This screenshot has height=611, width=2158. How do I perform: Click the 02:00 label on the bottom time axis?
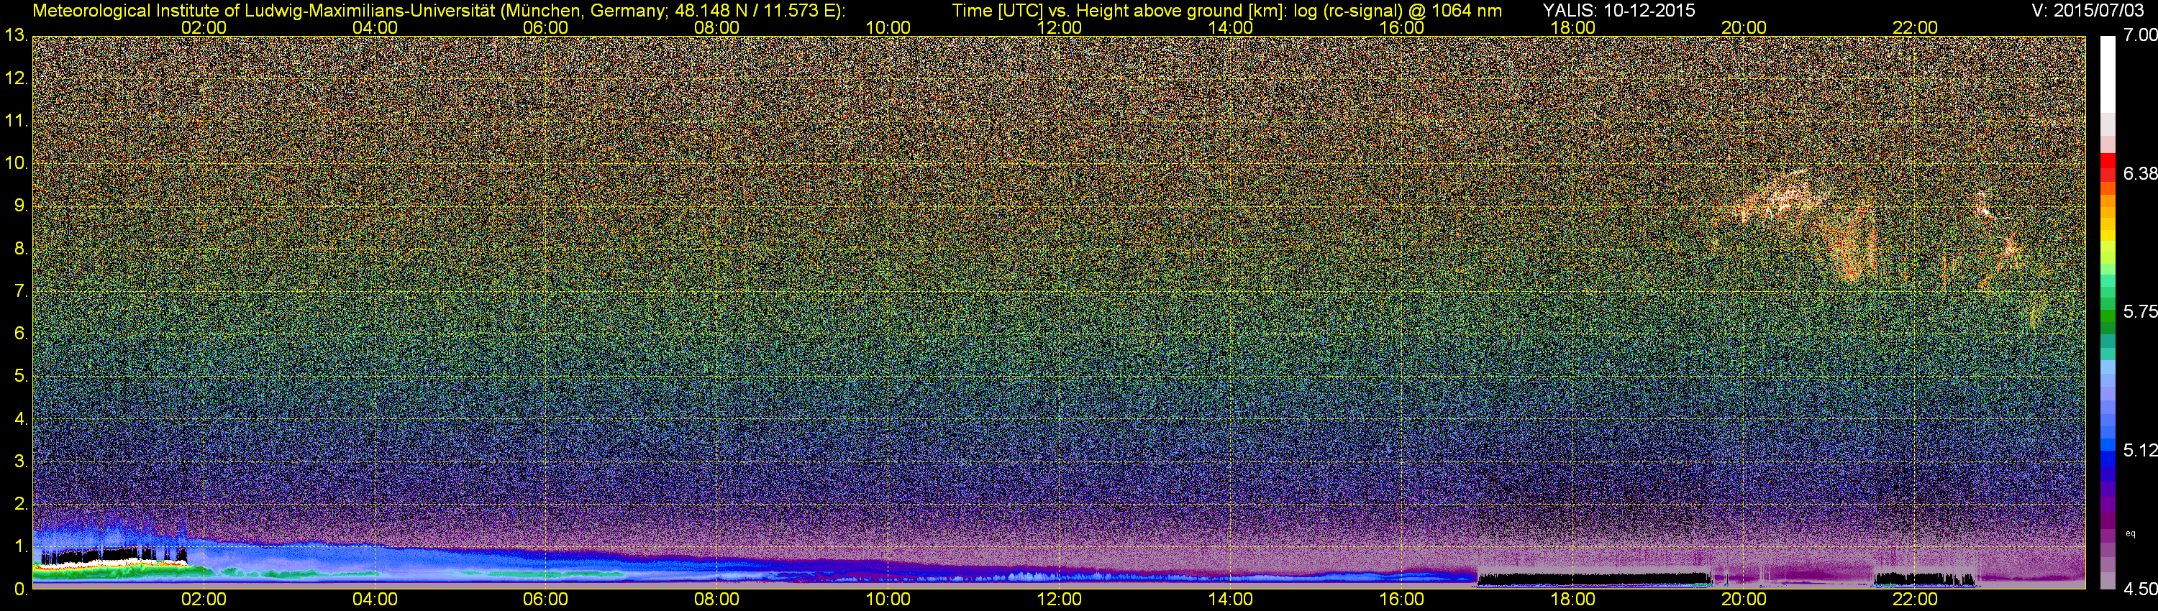pos(204,600)
